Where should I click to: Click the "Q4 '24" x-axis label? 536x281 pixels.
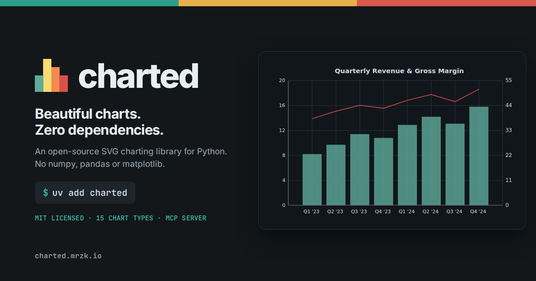pos(478,212)
